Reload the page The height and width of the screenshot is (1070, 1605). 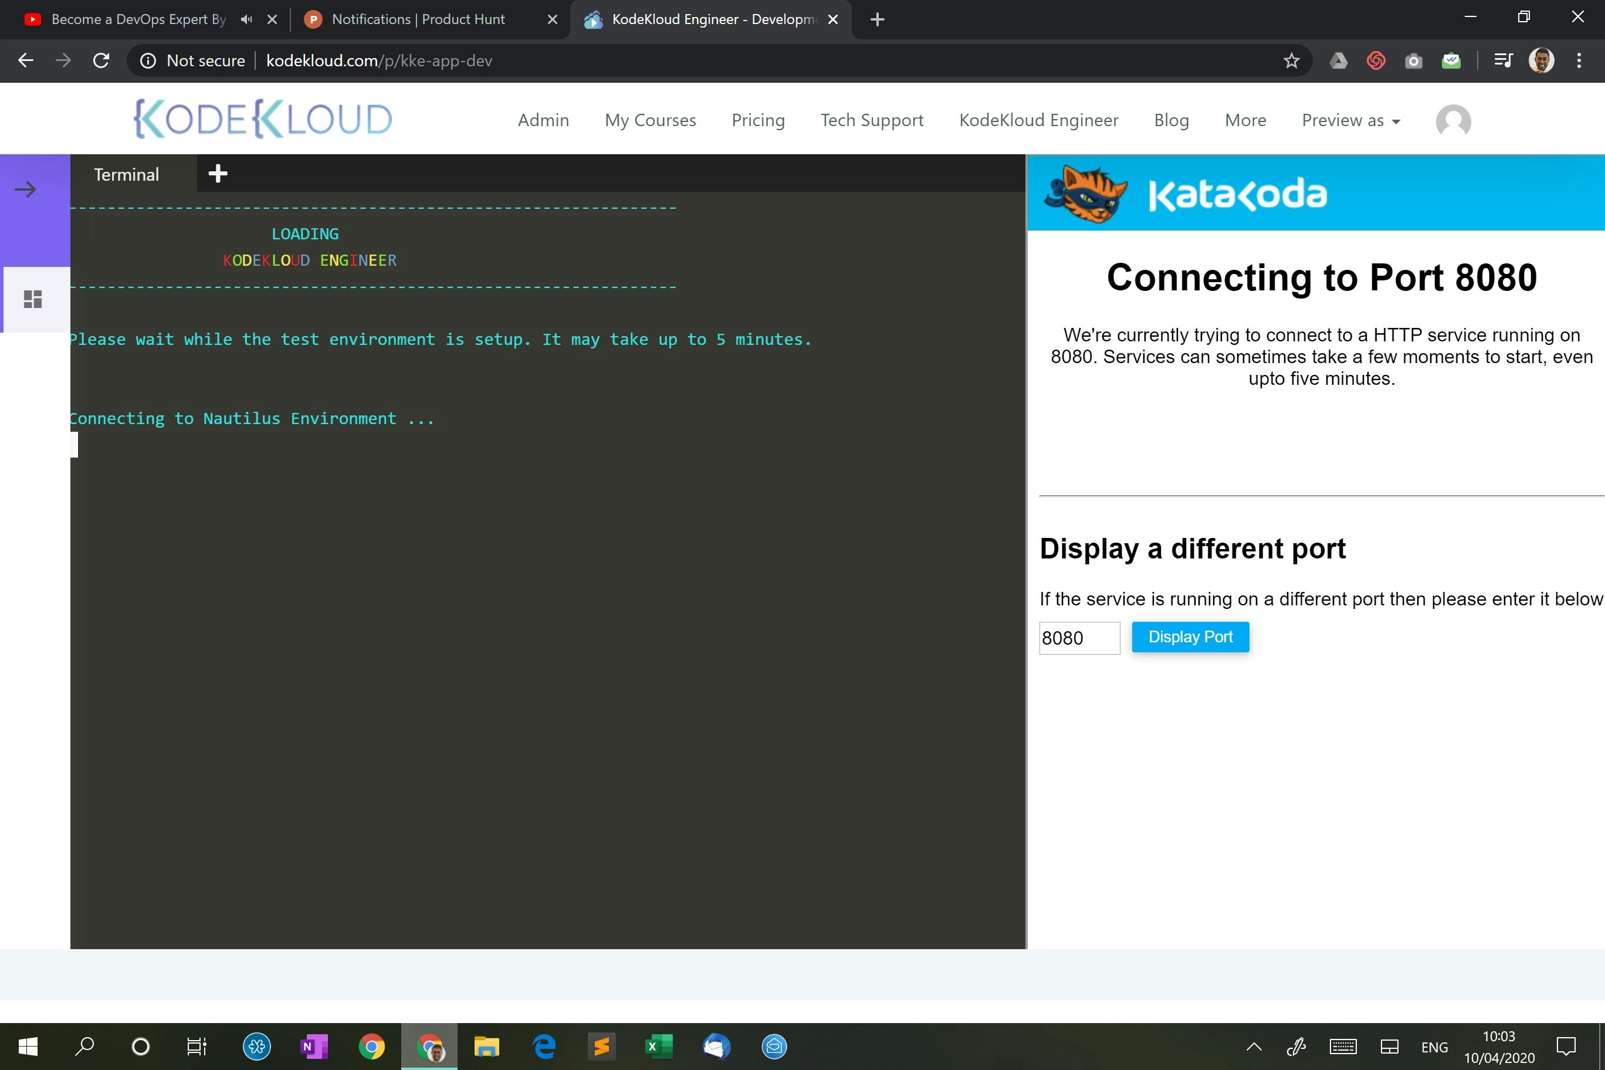coord(101,61)
